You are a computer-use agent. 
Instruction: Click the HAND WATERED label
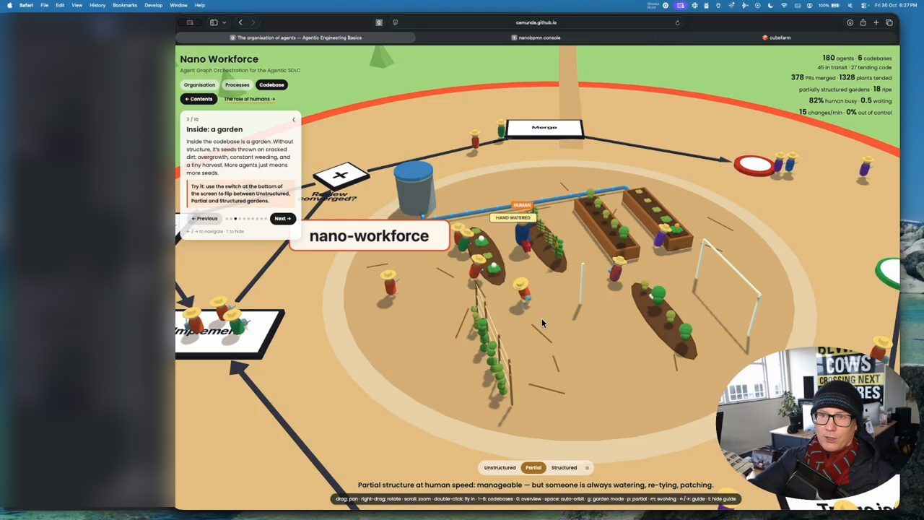pos(513,217)
